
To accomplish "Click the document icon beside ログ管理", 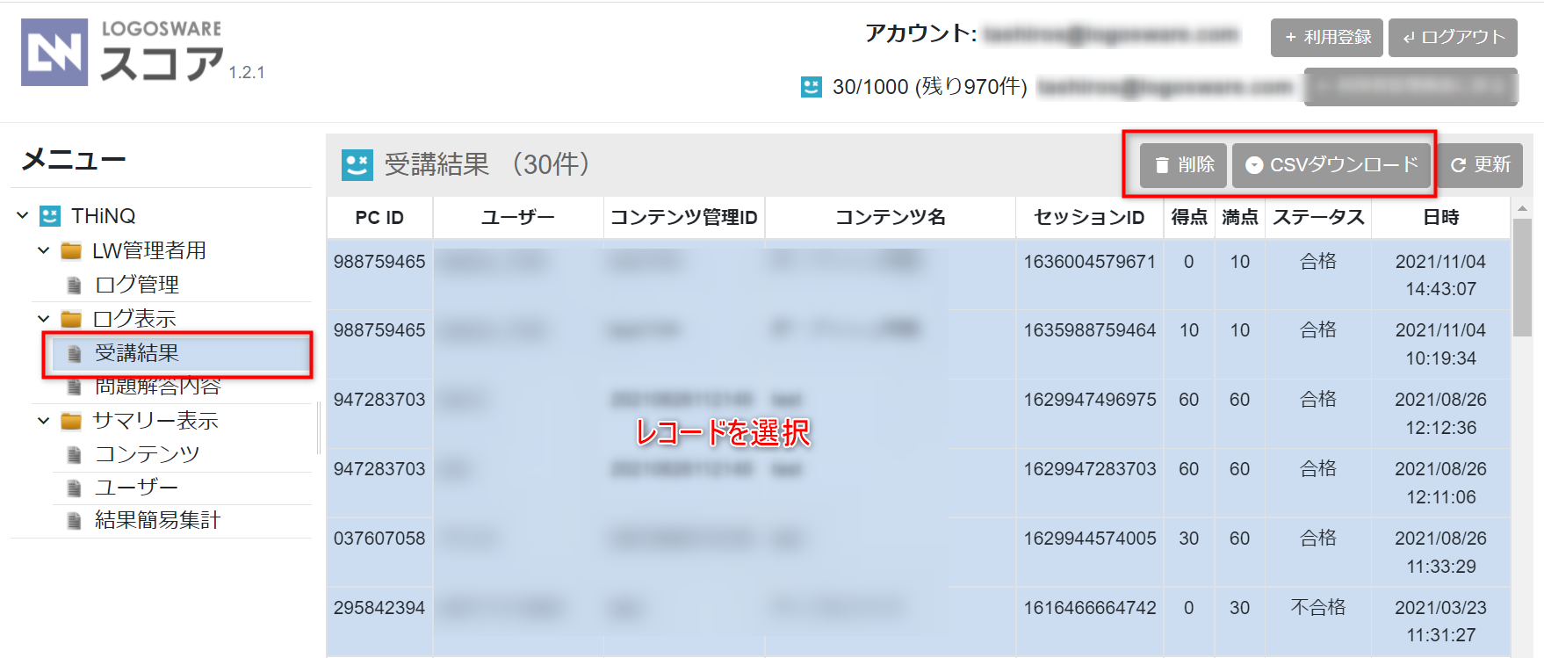I will pos(76,285).
